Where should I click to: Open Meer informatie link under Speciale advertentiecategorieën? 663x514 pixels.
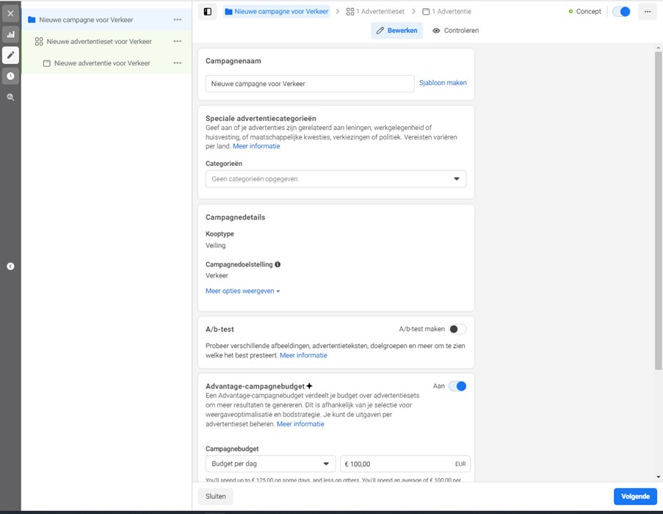coord(256,146)
